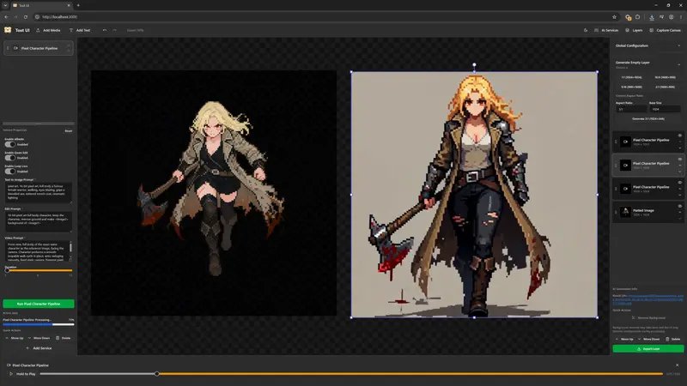
Task: Click the redo arrow icon
Action: (115, 30)
